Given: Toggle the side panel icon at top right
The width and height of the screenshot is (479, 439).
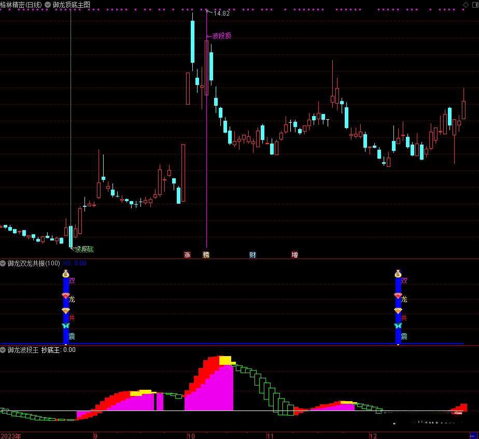Looking at the screenshot, I should [x=474, y=5].
